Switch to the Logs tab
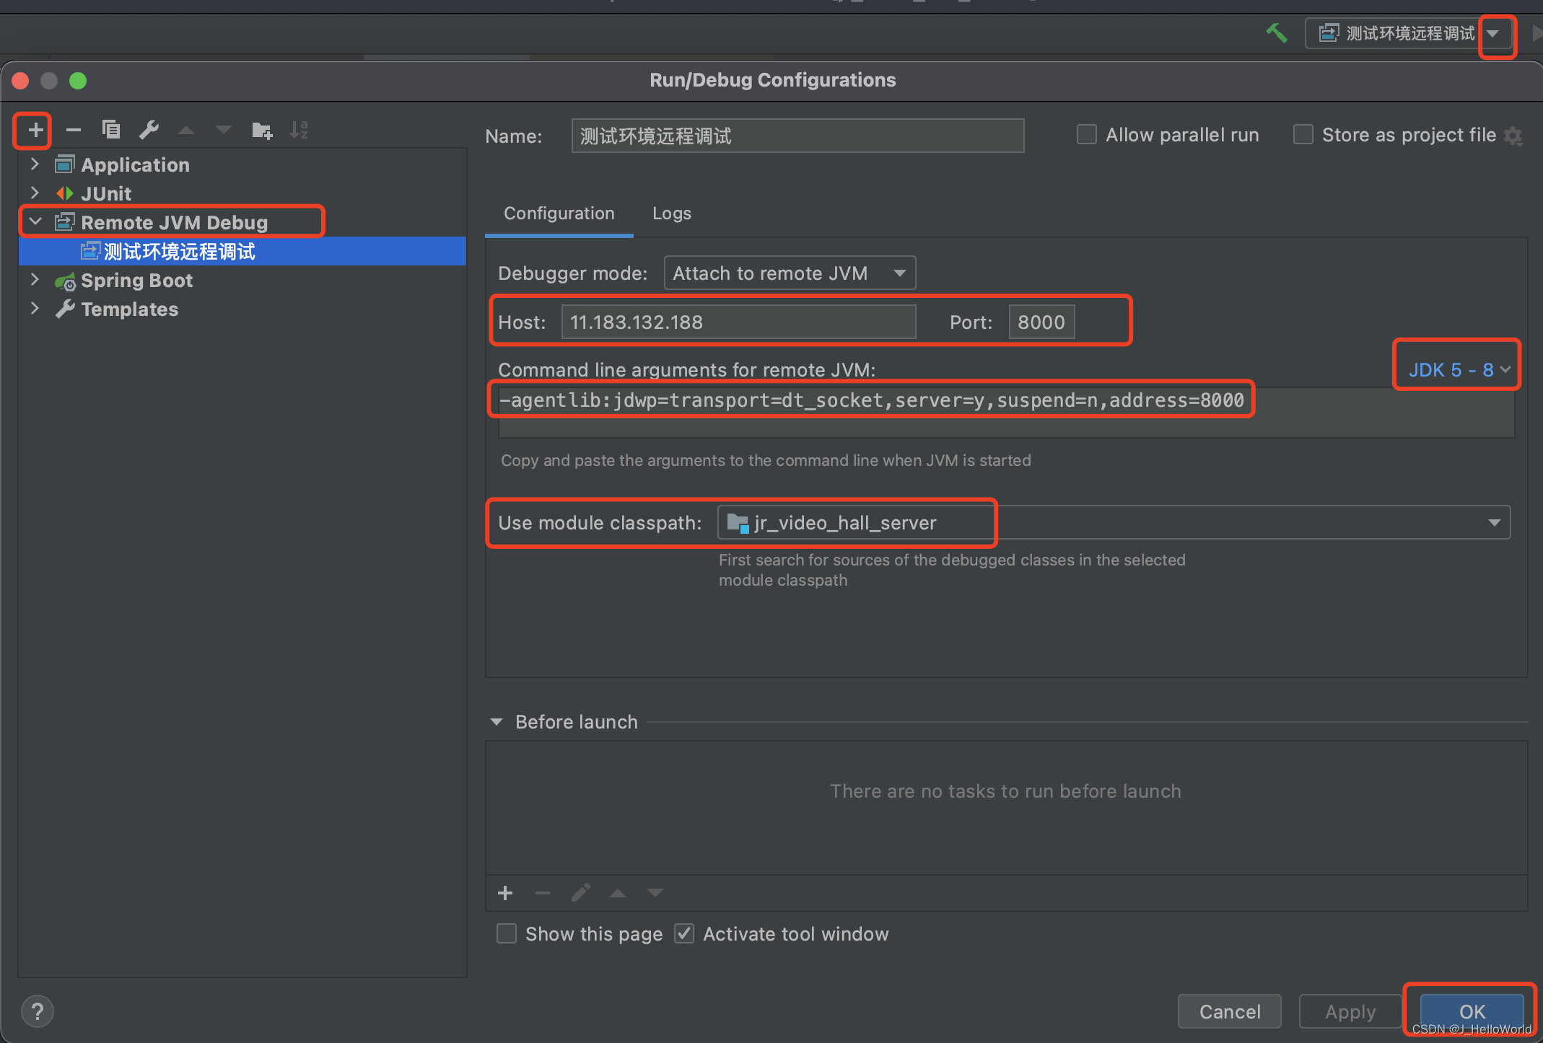The height and width of the screenshot is (1043, 1543). pyautogui.click(x=671, y=214)
